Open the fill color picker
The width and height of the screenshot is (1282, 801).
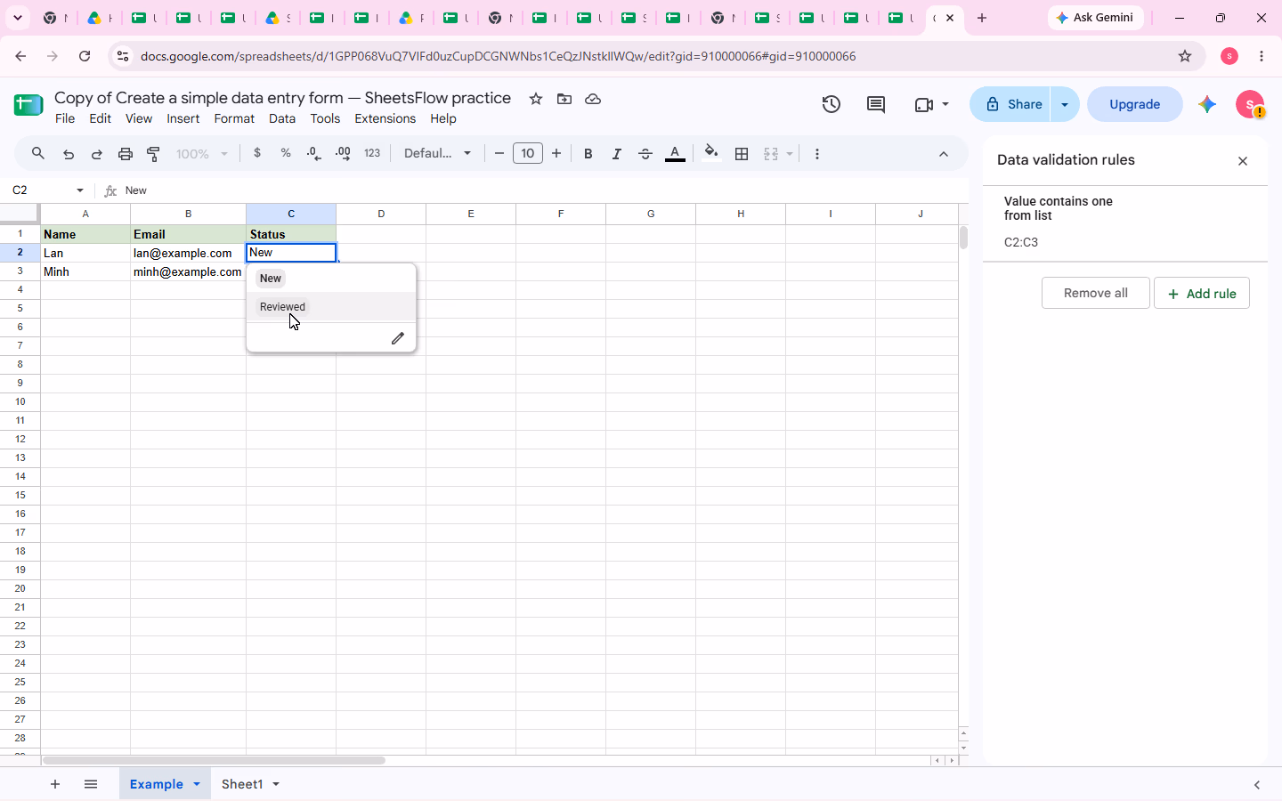(x=710, y=153)
